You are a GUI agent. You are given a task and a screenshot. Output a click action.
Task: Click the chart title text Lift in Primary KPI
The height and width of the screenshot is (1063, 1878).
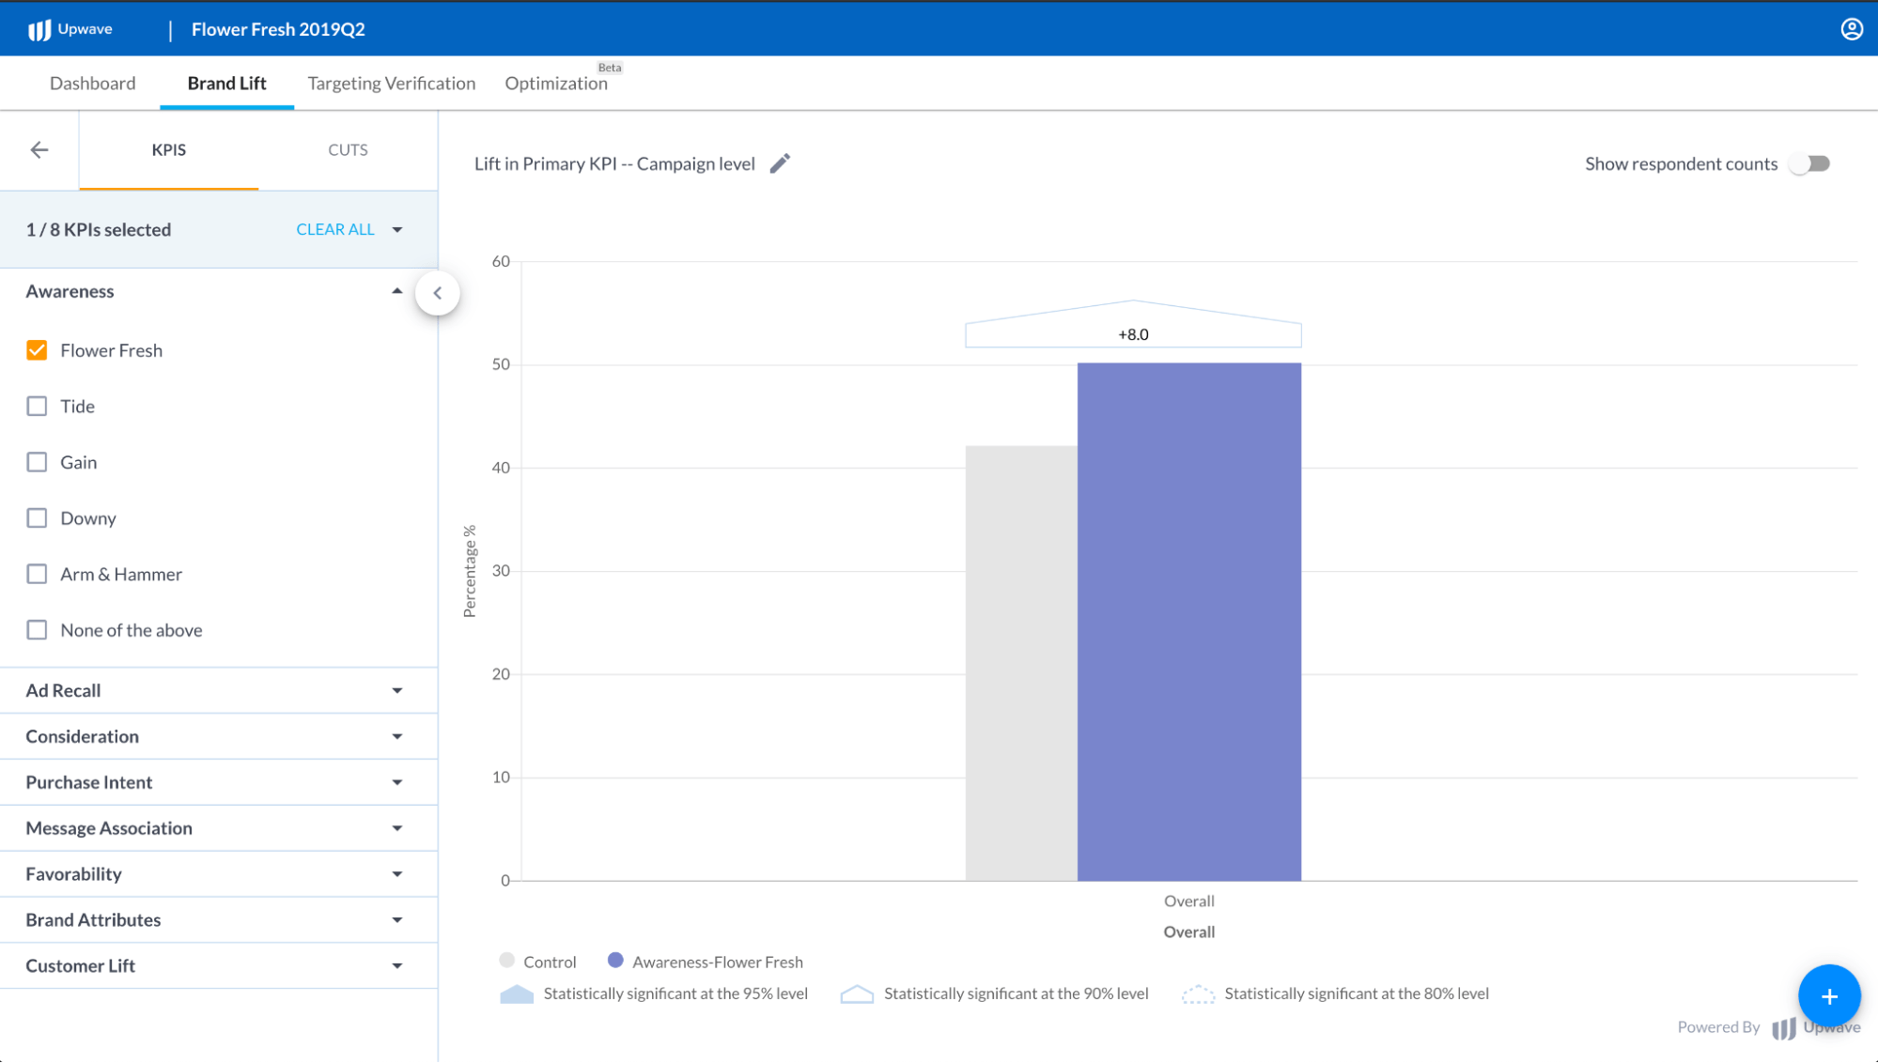(614, 163)
